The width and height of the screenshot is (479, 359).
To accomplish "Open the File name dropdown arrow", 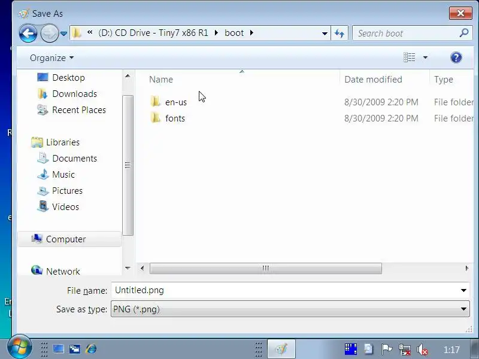I will click(463, 290).
